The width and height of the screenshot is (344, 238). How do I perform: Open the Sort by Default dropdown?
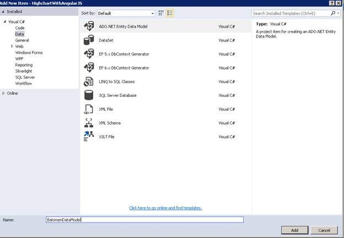click(x=126, y=13)
